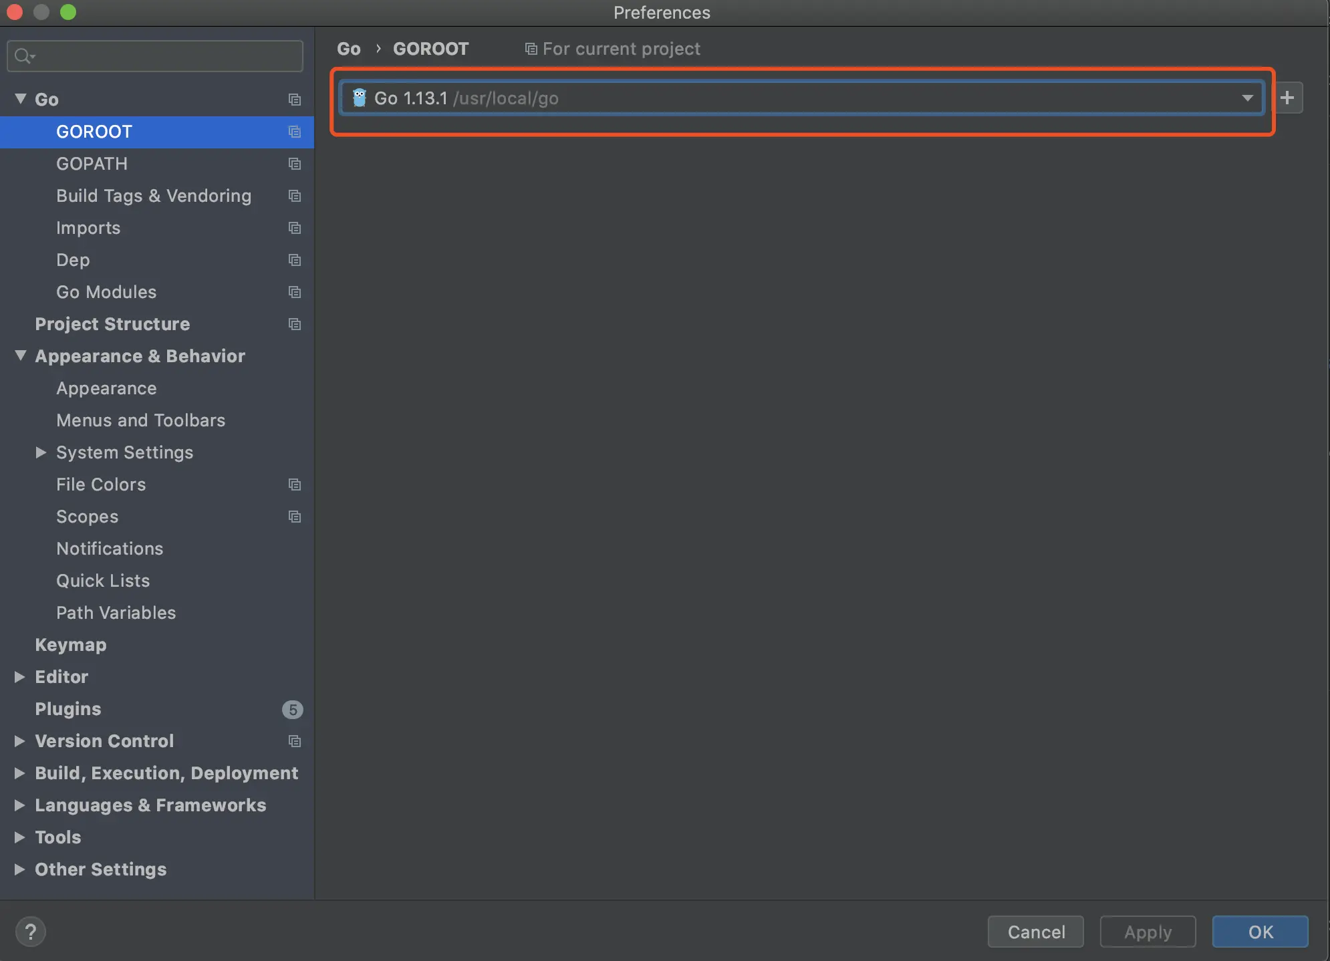
Task: Click the question mark help button
Action: [30, 932]
